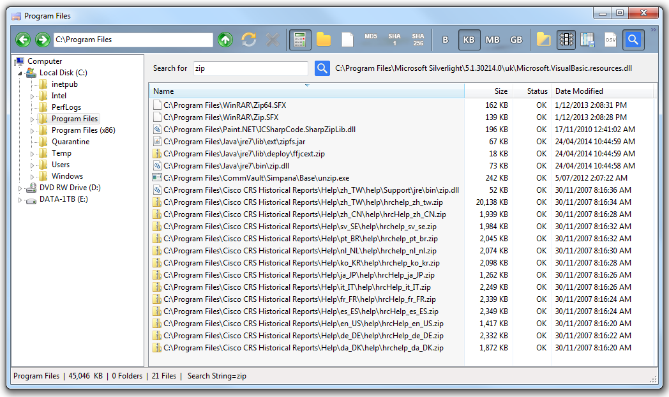This screenshot has height=397, width=669.
Task: Expand the DATA-1TB E: drive node
Action: [19, 198]
